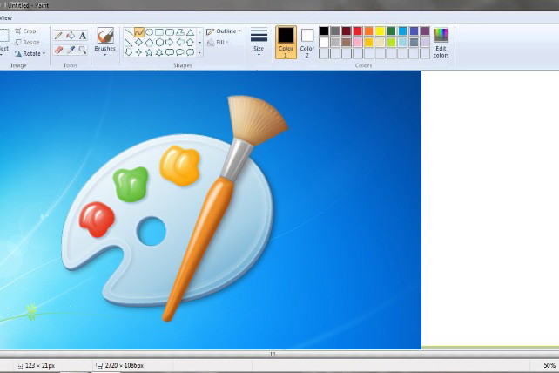This screenshot has height=373, width=559.
Task: Choose the Oval callout shape
Action: [x=180, y=52]
